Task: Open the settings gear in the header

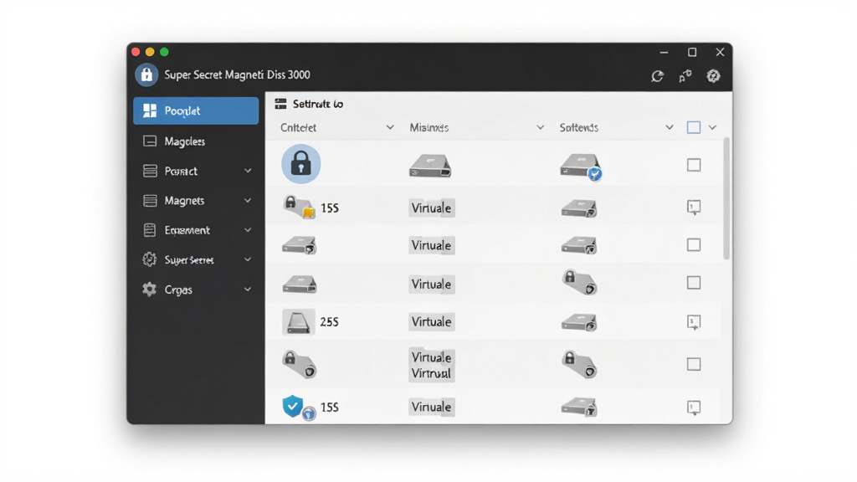Action: [x=713, y=76]
